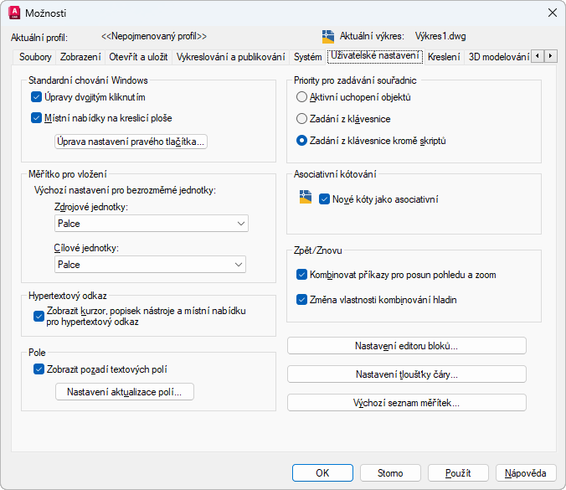
Task: Select Aktivní uchopení objektů radio option
Action: pos(302,97)
